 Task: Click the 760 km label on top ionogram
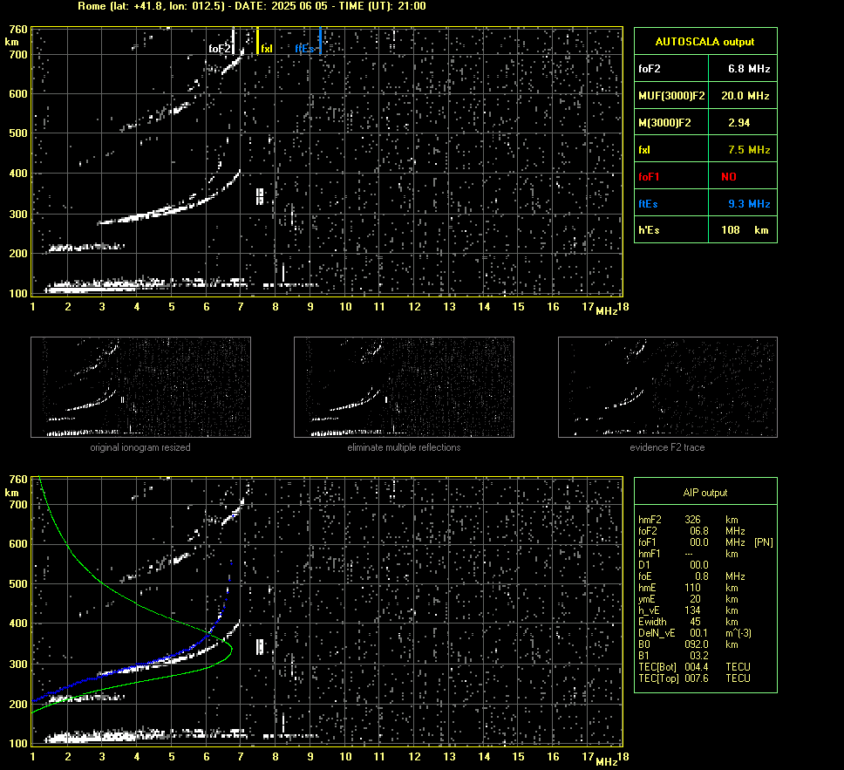coord(18,30)
